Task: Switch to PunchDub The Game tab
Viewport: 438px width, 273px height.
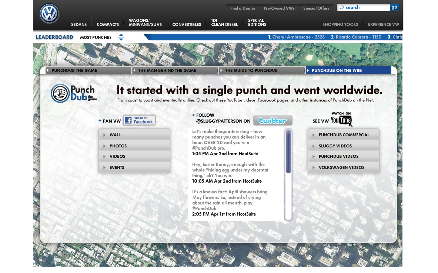Action: click(88, 70)
